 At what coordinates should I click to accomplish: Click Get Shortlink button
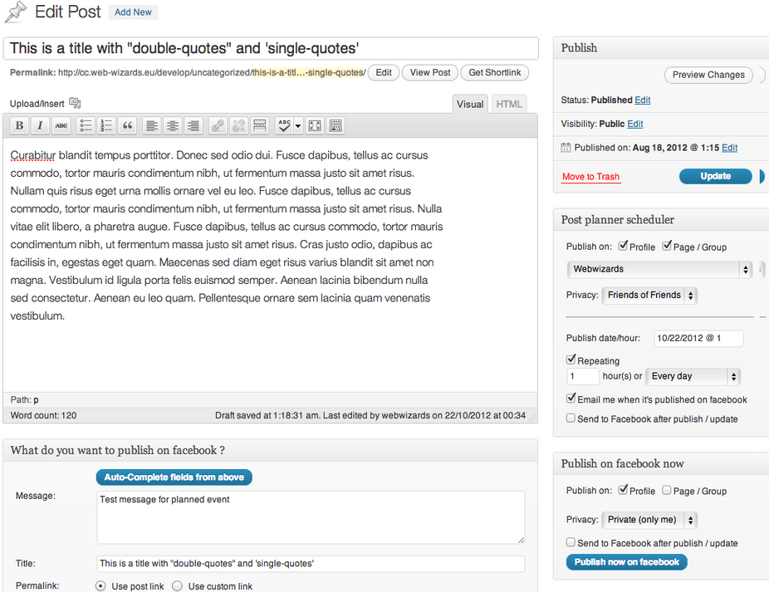coord(495,72)
